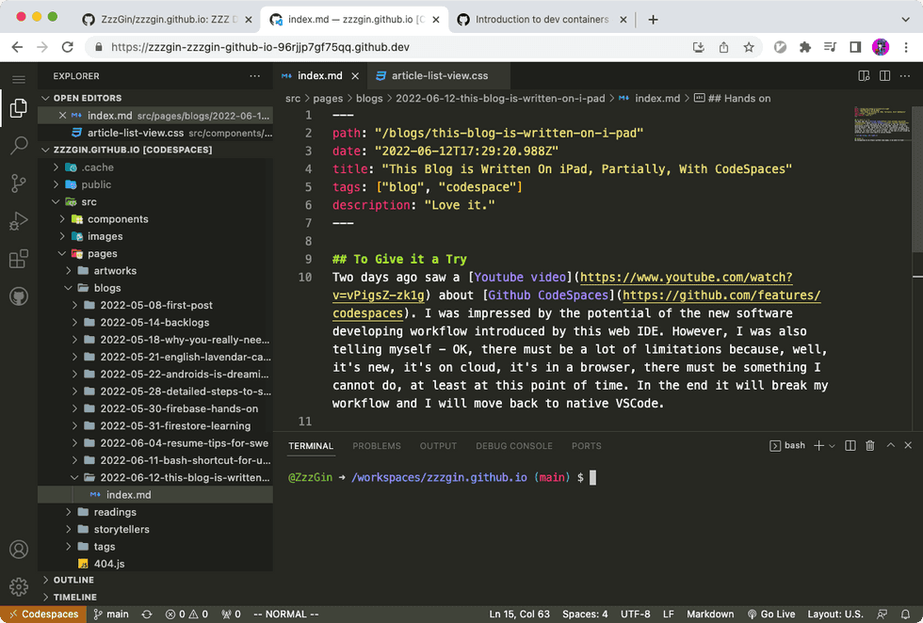Image resolution: width=923 pixels, height=623 pixels.
Task: Click the errors and warnings count
Action: (x=186, y=615)
